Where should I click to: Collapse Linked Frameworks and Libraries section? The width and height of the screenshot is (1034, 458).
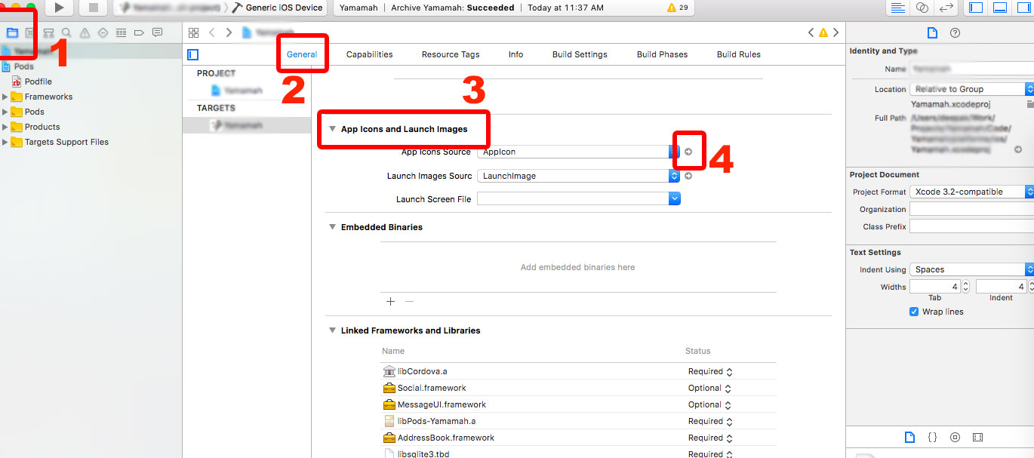333,330
